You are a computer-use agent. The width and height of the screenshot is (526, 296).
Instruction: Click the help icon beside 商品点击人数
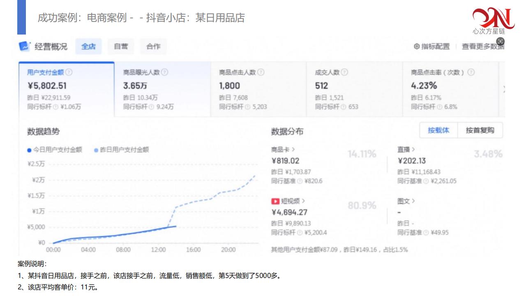261,72
